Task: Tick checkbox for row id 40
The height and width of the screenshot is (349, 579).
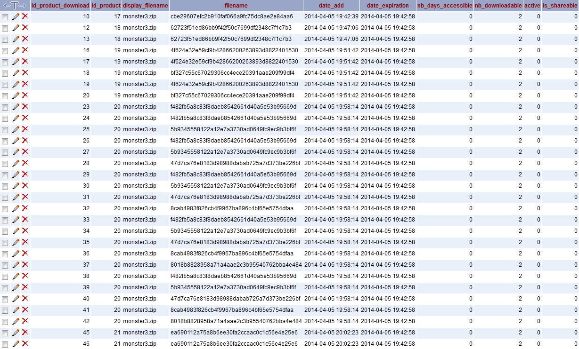Action: click(5, 299)
